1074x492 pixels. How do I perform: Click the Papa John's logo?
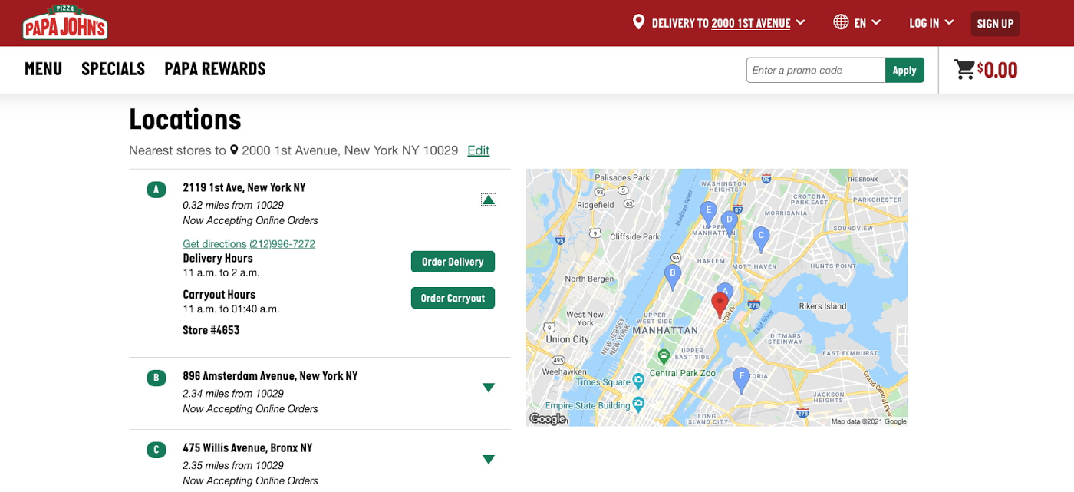[65, 22]
